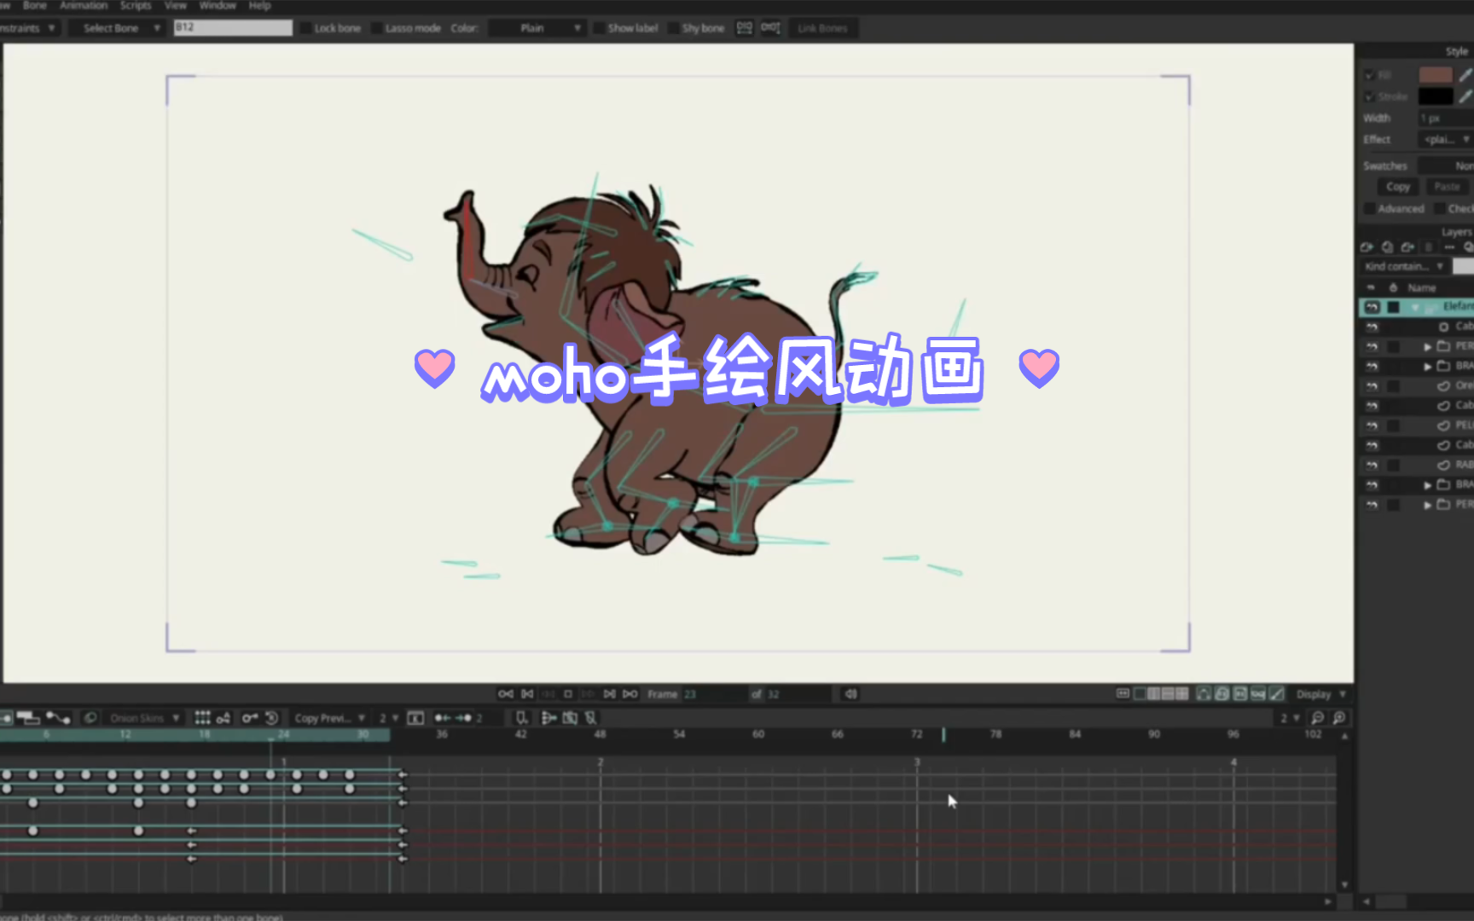This screenshot has width=1474, height=921.
Task: Click the Link Bones button
Action: point(822,28)
